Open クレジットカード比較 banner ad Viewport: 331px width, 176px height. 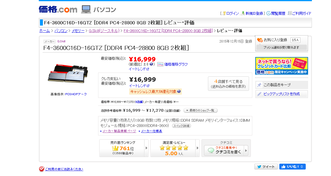point(282,66)
